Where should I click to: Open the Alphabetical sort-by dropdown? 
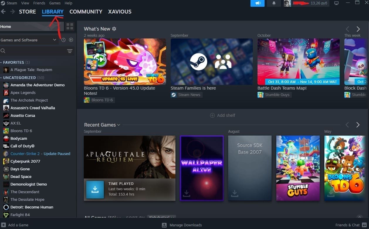pos(161,217)
